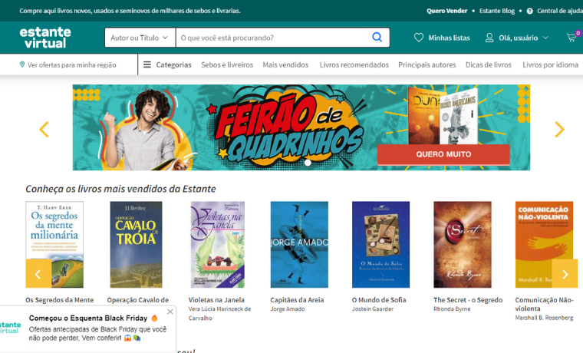
Task: Open Operação Cavalo de Tróia cover
Action: tap(136, 244)
